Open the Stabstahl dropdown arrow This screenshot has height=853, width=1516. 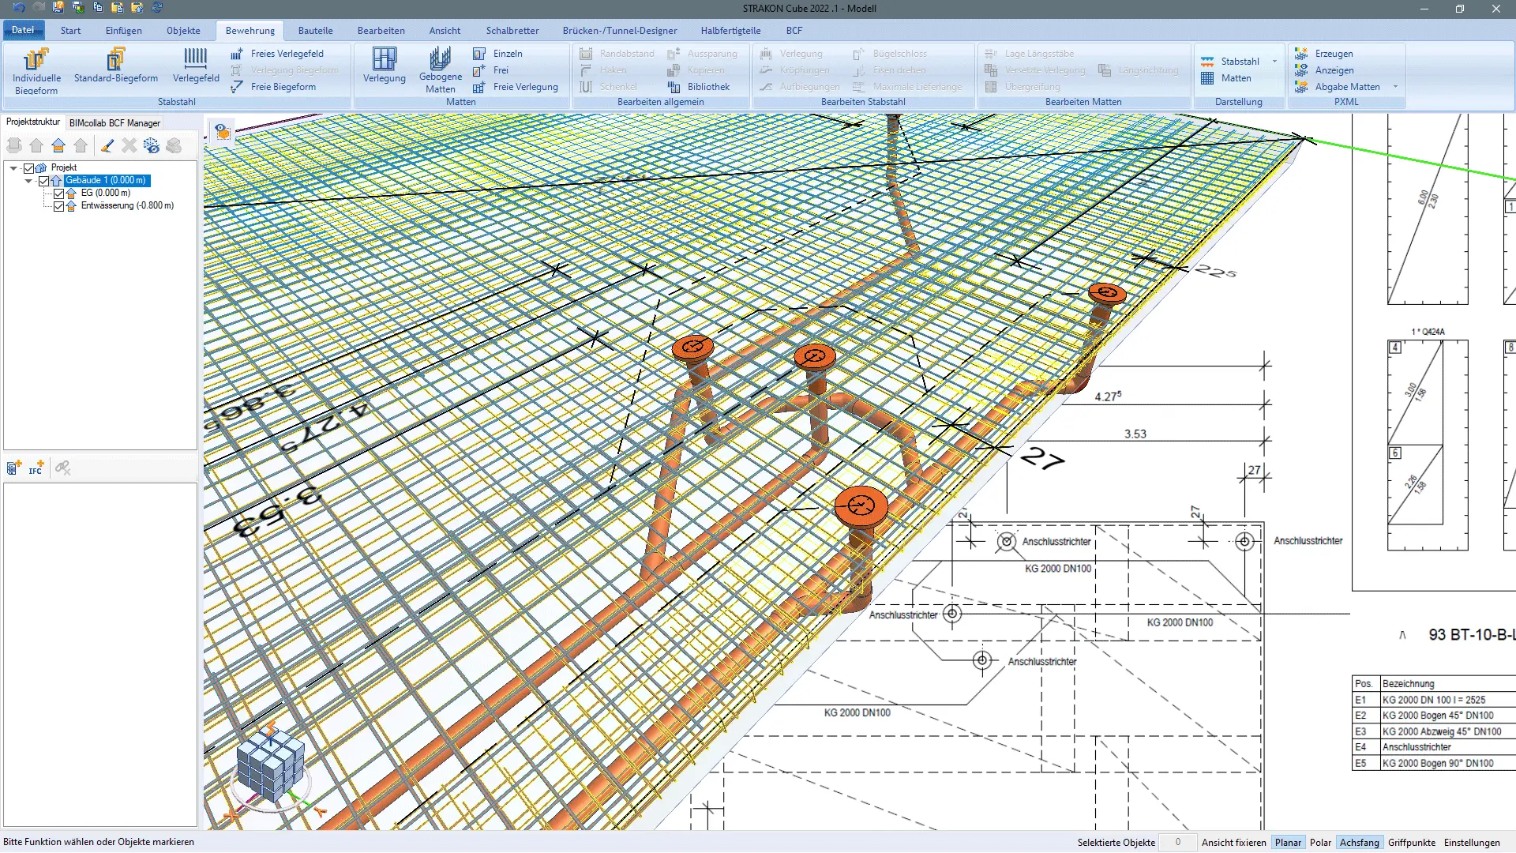(1274, 62)
